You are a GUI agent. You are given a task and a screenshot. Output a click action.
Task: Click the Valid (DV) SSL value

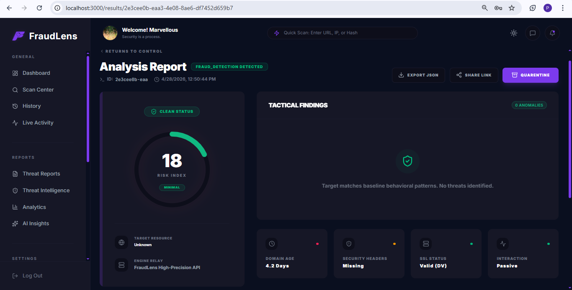[433, 266]
